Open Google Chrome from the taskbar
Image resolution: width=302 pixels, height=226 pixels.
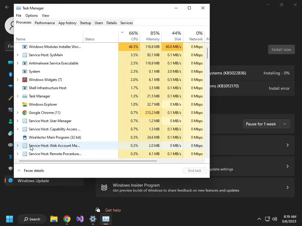(x=67, y=219)
